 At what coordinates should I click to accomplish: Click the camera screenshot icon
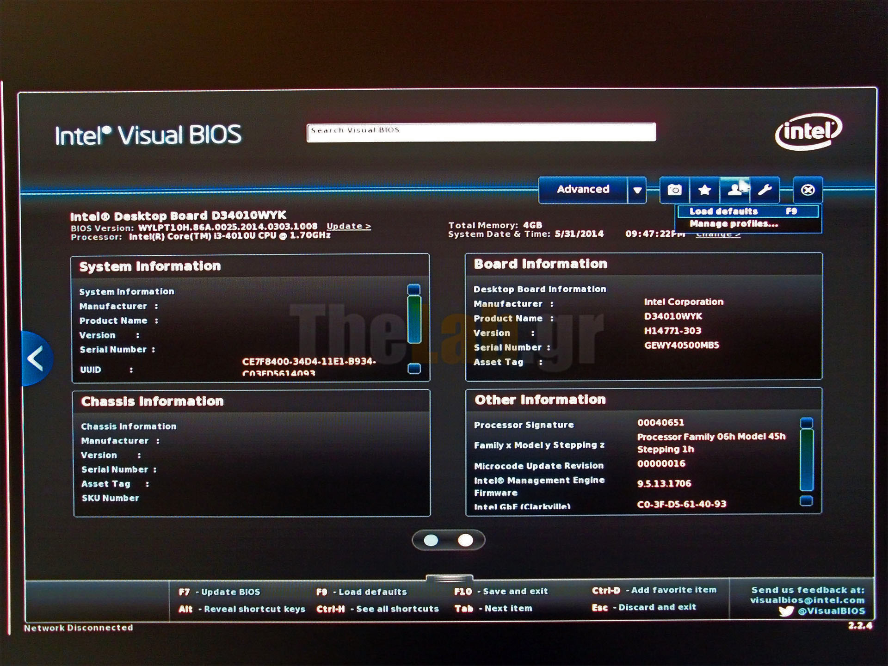pos(674,190)
